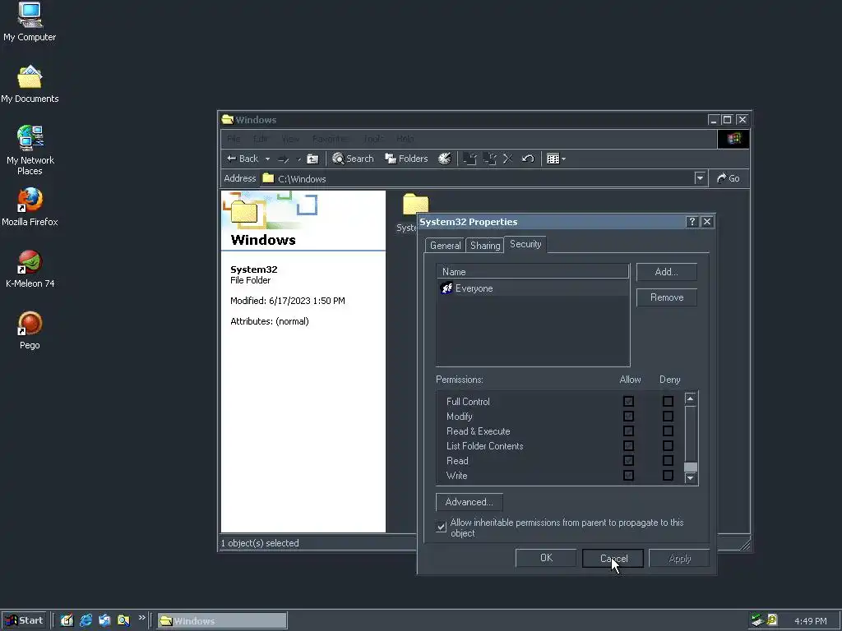842x631 pixels.
Task: Open Advanced... permissions settings
Action: tap(470, 502)
